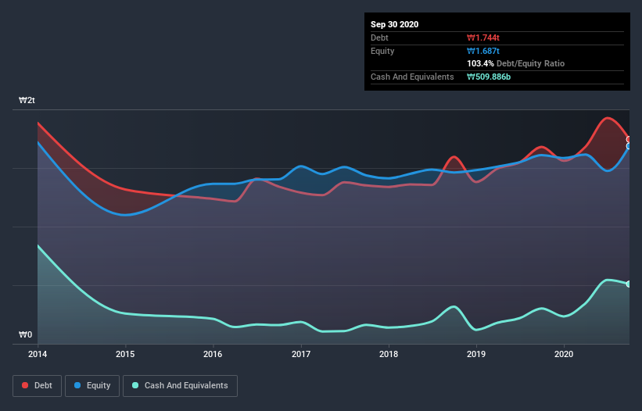Click the ₩1.744t debt value
Viewport: 642px width, 411px height.
click(x=483, y=38)
